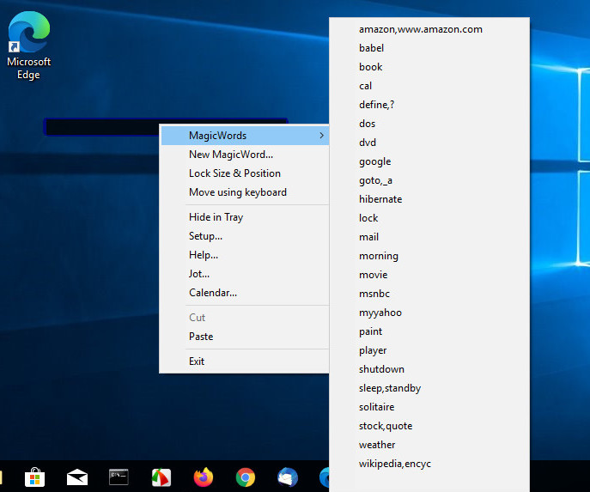Select the dvd magic word
The height and width of the screenshot is (492, 590).
(429, 143)
